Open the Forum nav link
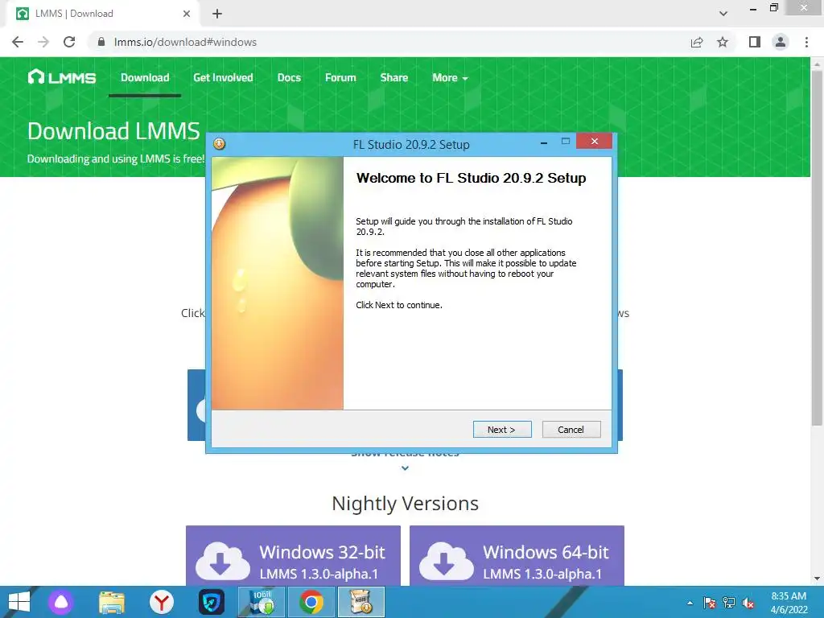 point(340,77)
